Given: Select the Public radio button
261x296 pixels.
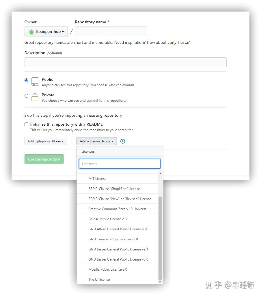Looking at the screenshot, I should click(27, 80).
